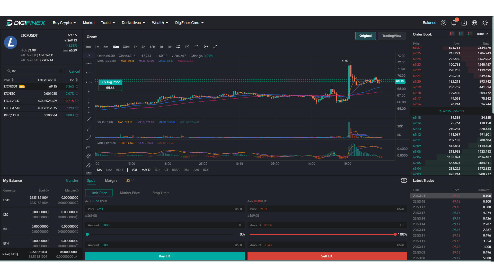
Task: Toggle the KDJ sub-indicator
Action: [157, 170]
